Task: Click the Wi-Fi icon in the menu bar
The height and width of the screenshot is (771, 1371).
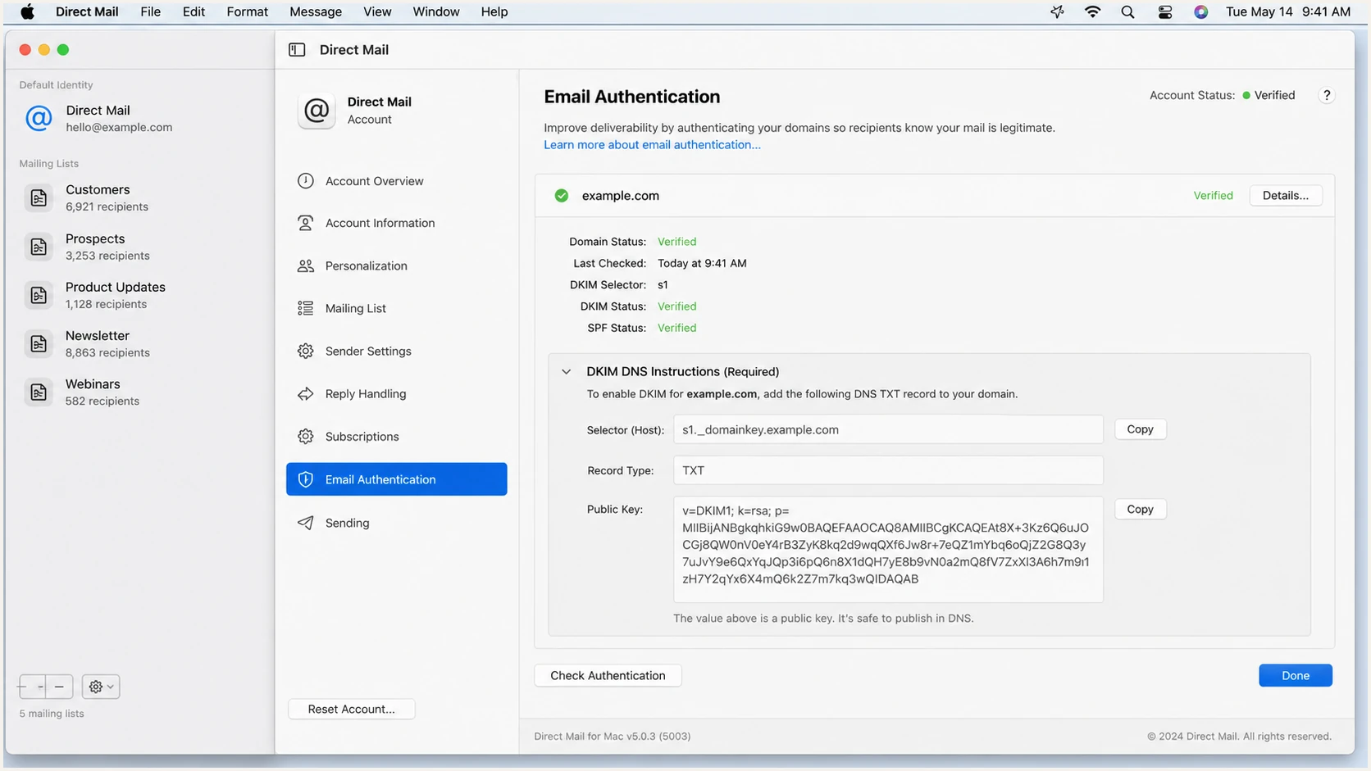Action: pos(1093,11)
